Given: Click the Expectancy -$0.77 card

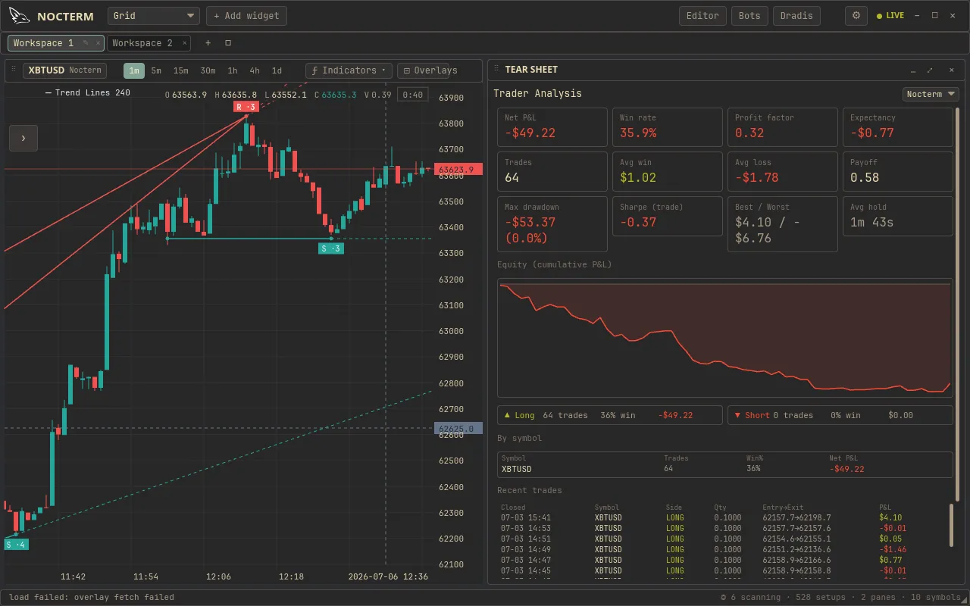Looking at the screenshot, I should [898, 127].
